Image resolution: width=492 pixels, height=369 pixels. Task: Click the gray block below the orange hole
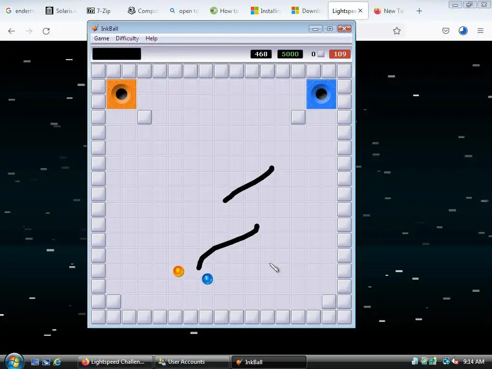[x=144, y=117]
